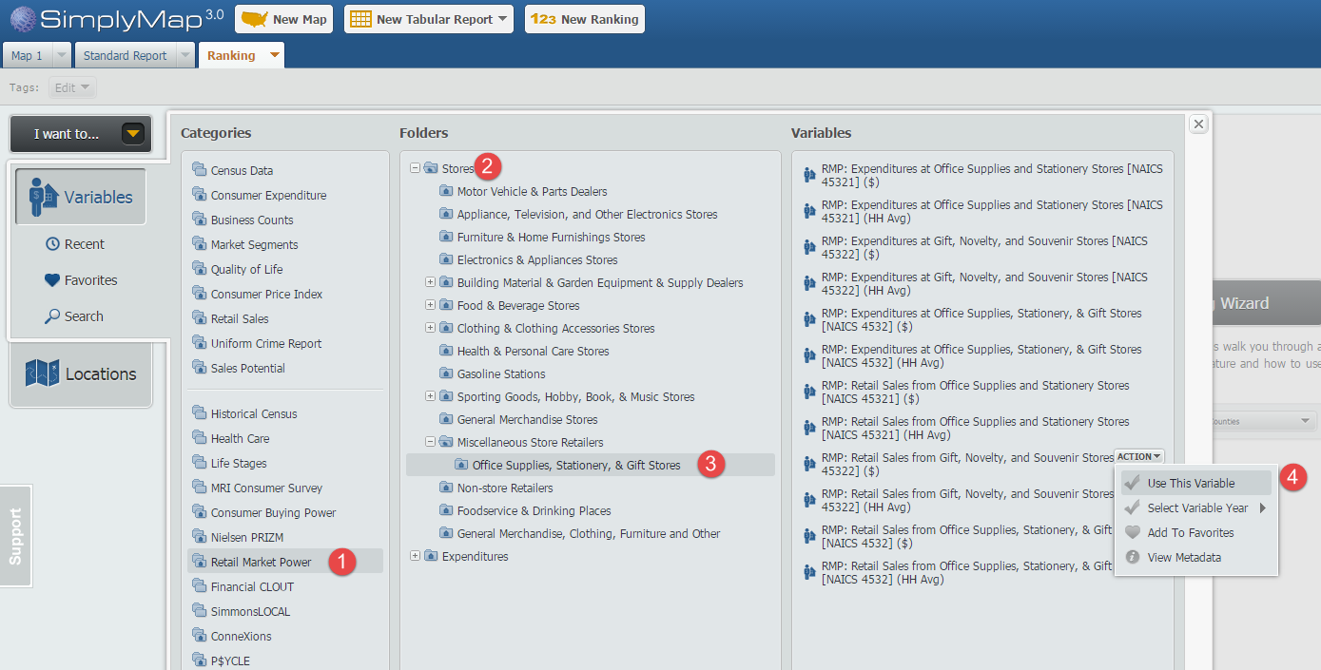Open Foodservice & Drinking Places folder
This screenshot has width=1321, height=670.
click(x=534, y=510)
